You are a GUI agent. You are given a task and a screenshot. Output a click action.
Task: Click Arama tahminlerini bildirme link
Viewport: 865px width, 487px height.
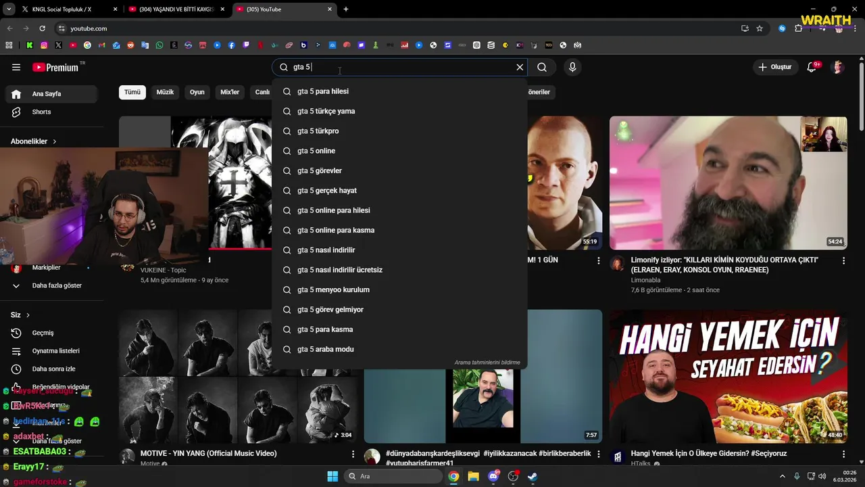pyautogui.click(x=487, y=363)
